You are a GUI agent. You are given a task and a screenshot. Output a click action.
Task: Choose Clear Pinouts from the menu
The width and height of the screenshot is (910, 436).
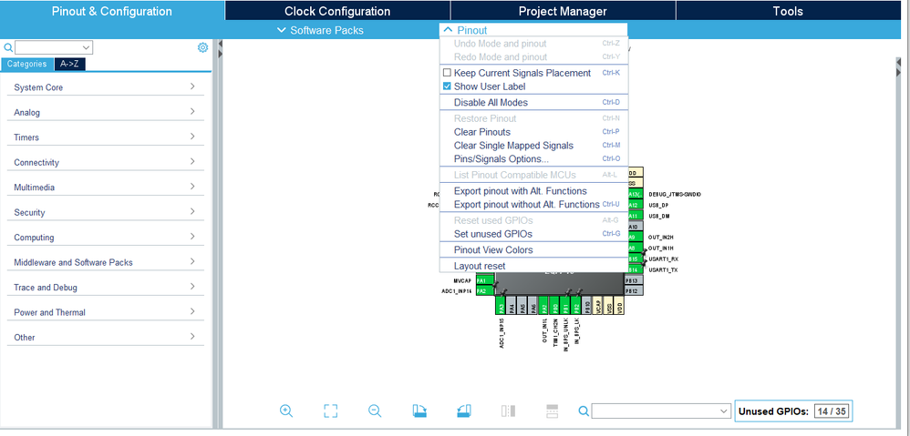point(533,132)
